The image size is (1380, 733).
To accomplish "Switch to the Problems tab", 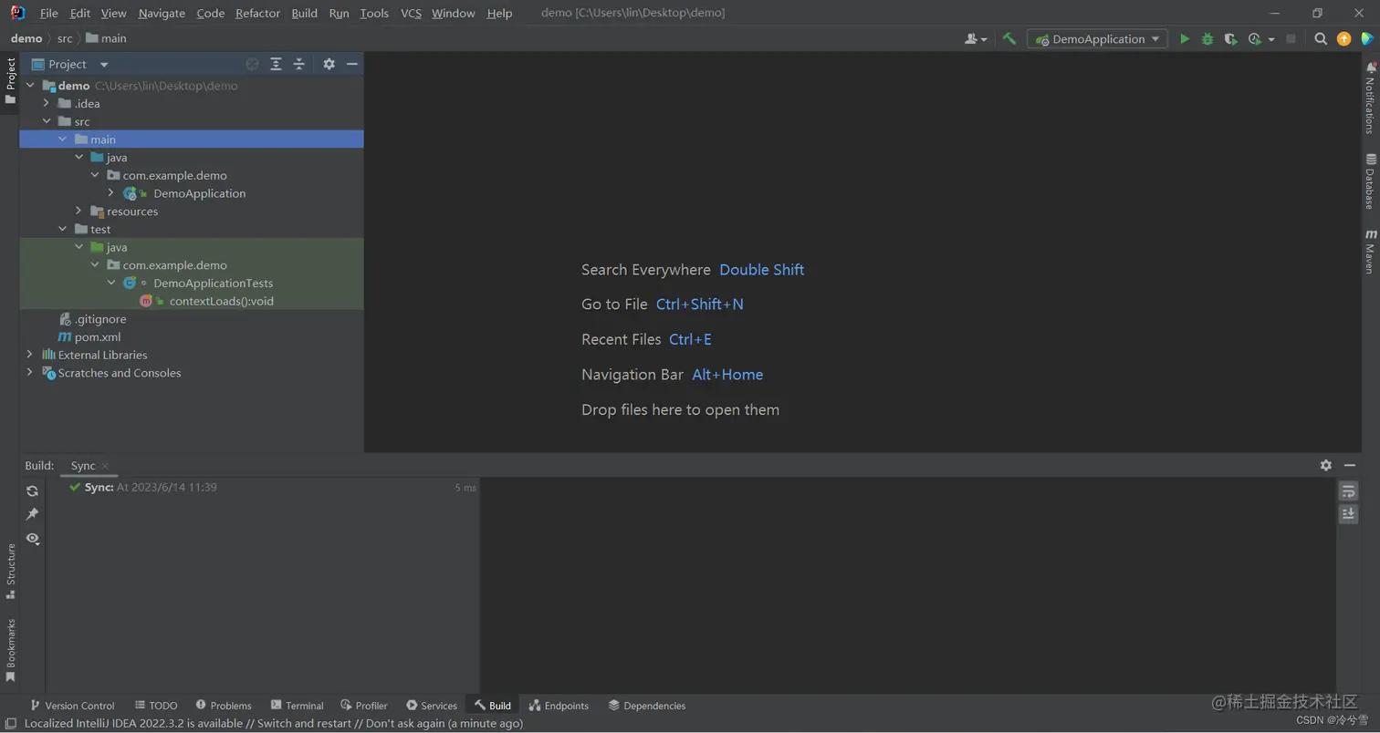I will tap(224, 706).
